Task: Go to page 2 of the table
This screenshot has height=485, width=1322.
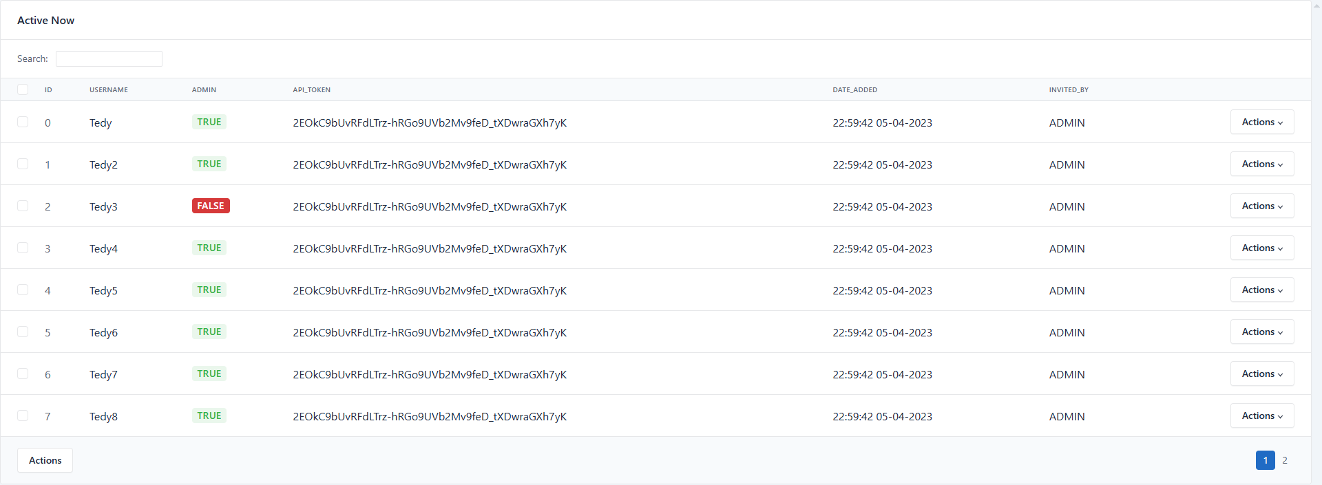Action: [1285, 460]
